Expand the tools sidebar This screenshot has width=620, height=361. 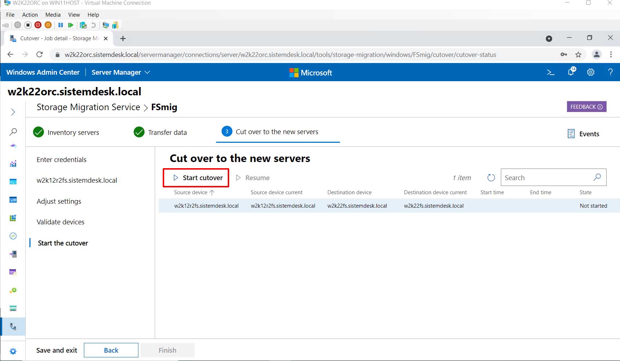pyautogui.click(x=13, y=112)
